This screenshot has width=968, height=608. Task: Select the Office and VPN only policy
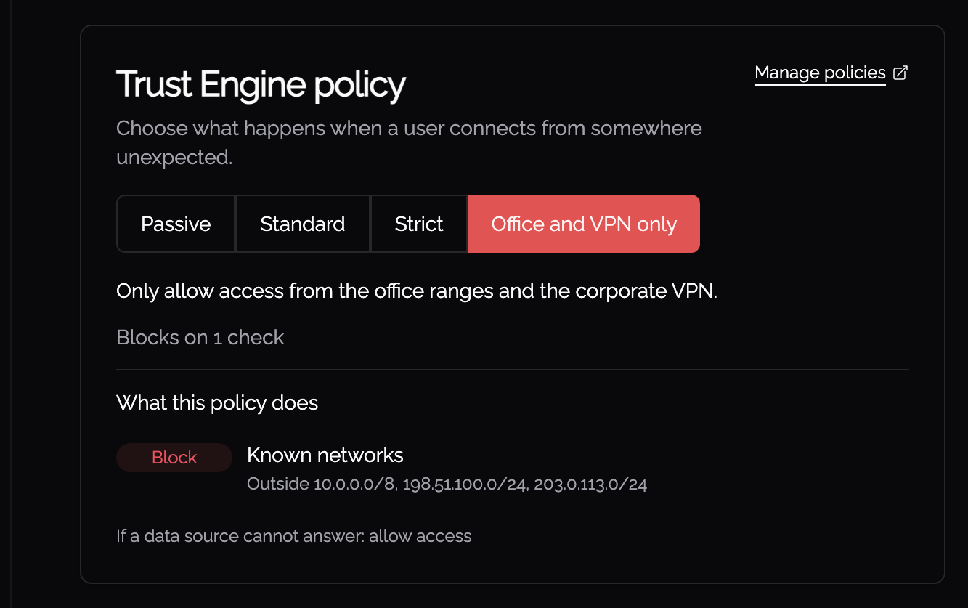[584, 224]
